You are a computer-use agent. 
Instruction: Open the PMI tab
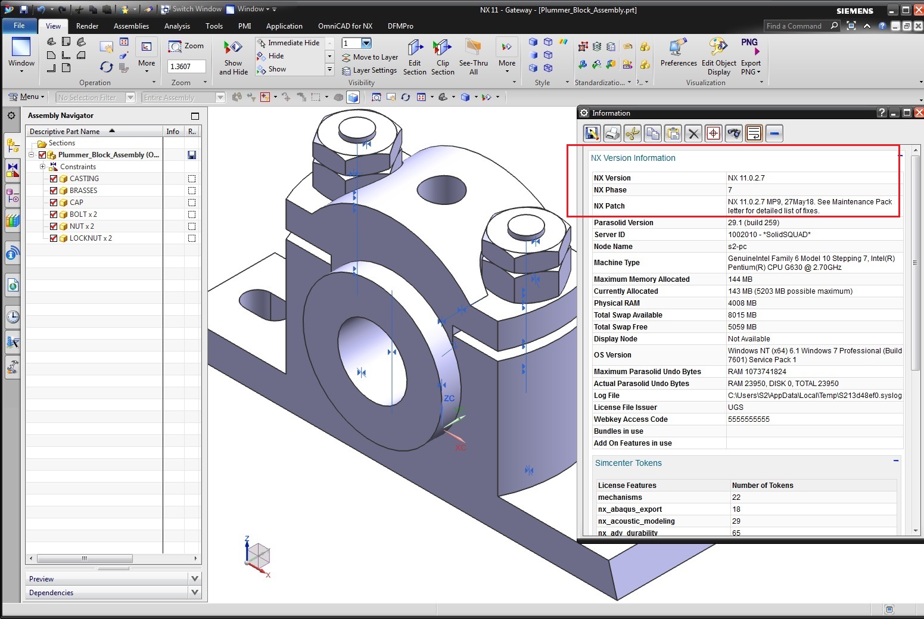click(x=244, y=26)
